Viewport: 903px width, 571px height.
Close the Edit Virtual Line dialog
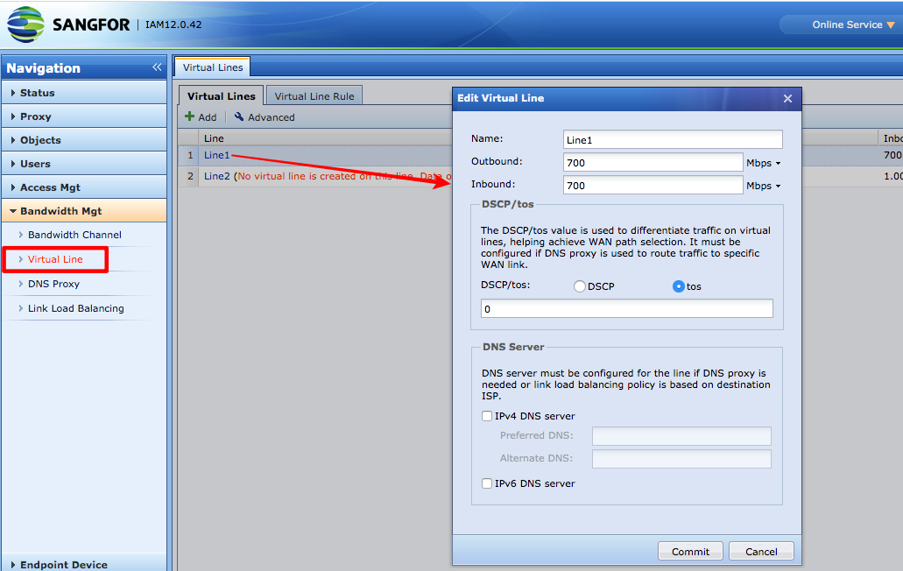pyautogui.click(x=787, y=98)
